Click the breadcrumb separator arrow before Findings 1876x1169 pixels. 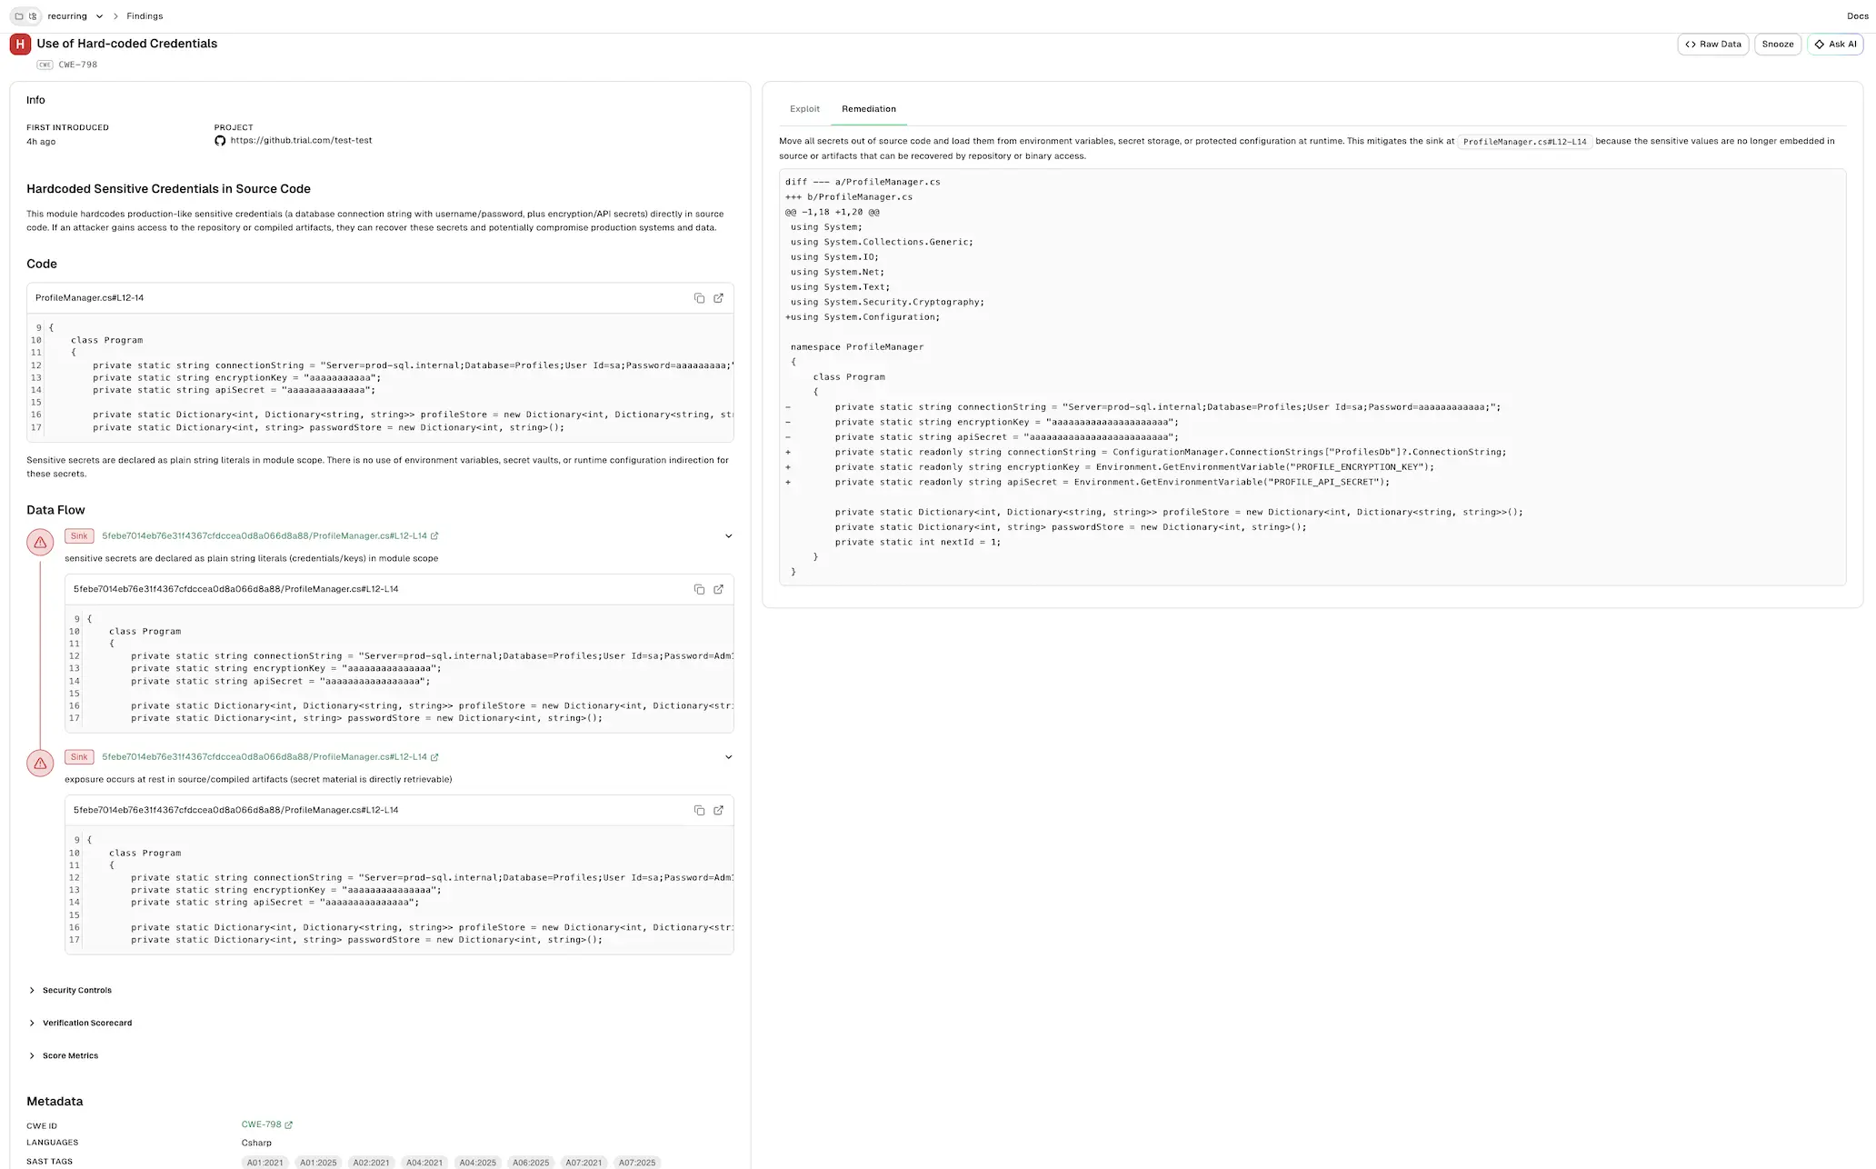coord(115,16)
